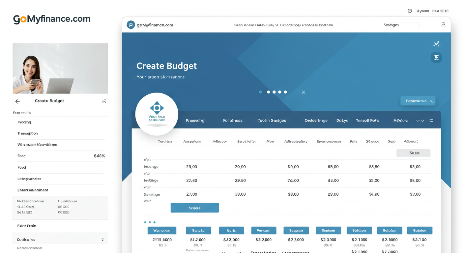
Task: Select the first pagination dot below the table
Action: point(145,222)
